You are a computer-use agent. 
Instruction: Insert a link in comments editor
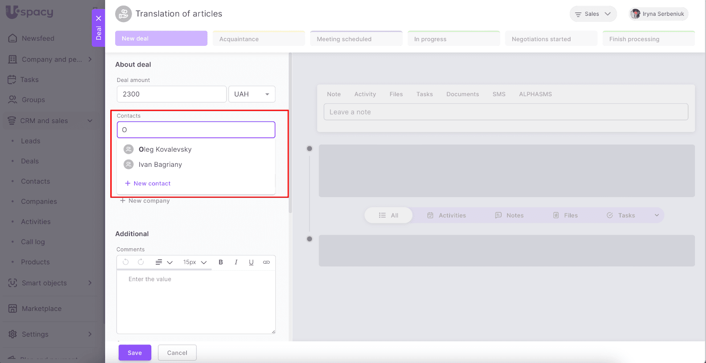coord(266,262)
